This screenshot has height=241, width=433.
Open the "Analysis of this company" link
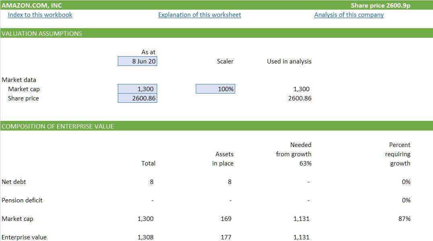(x=349, y=14)
